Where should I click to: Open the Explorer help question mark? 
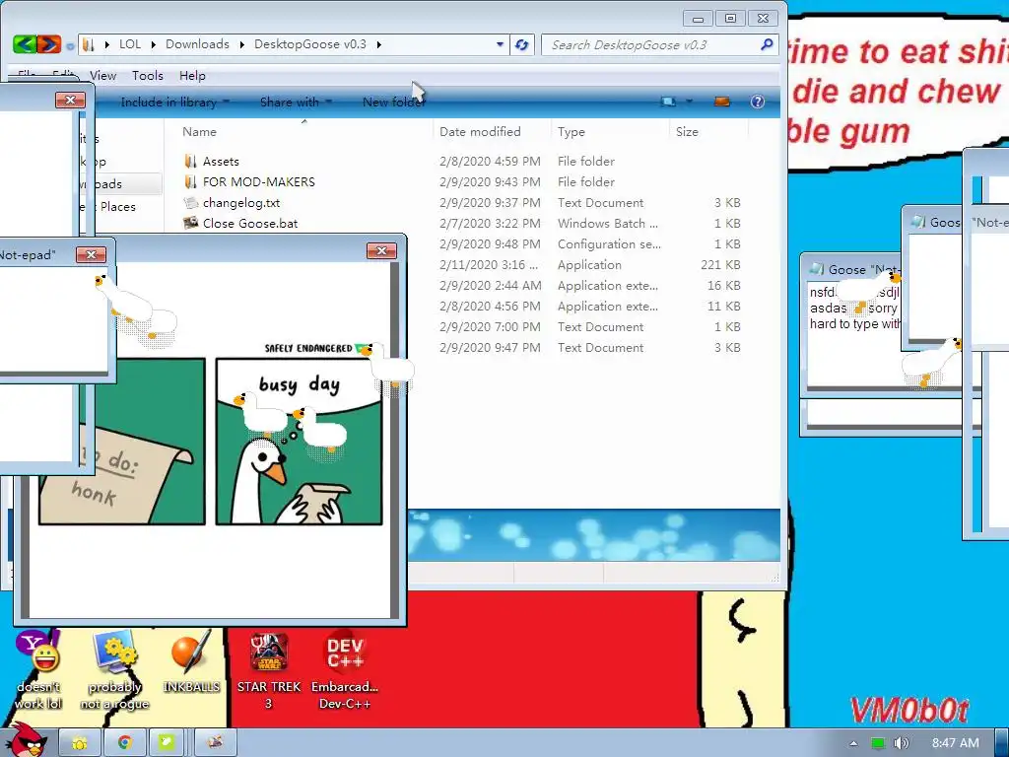pyautogui.click(x=758, y=102)
